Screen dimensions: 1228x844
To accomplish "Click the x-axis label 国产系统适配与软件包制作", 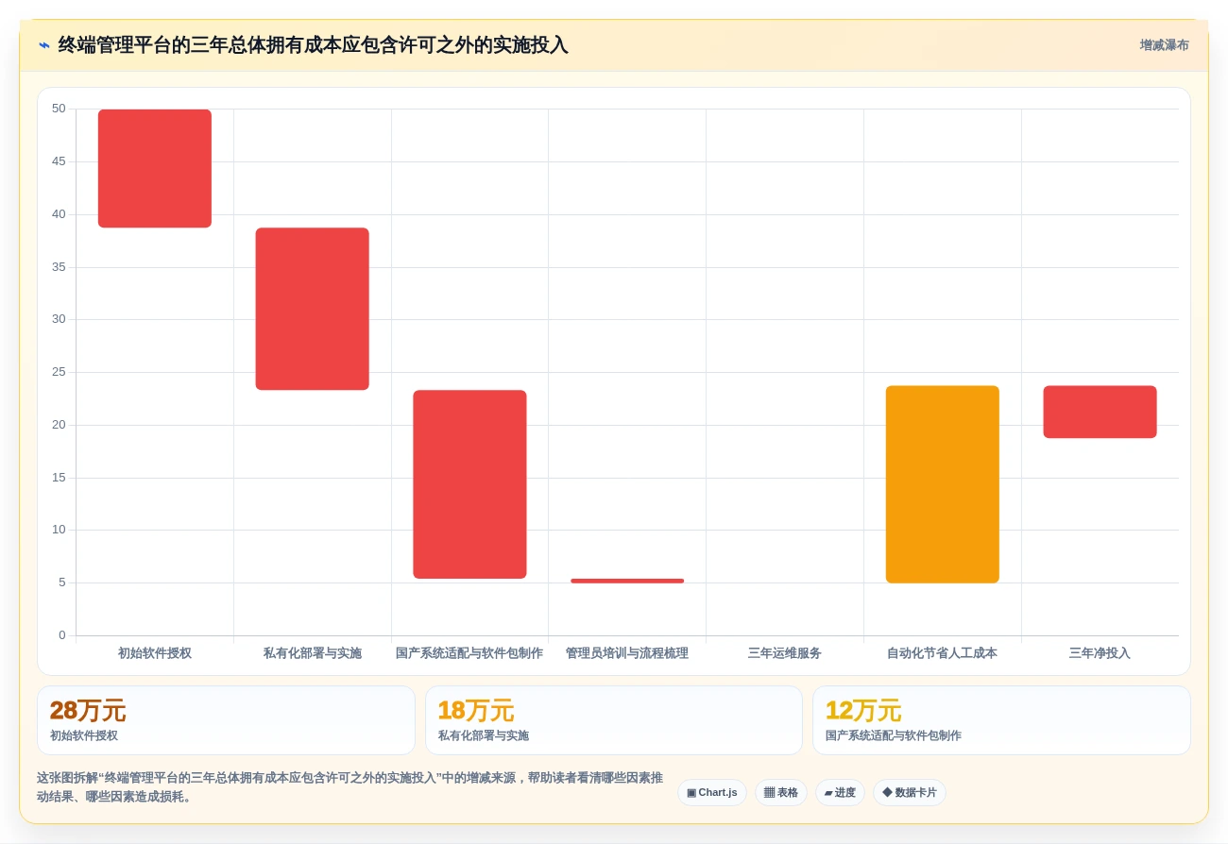I will (469, 653).
